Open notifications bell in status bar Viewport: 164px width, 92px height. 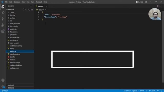pos(161,91)
